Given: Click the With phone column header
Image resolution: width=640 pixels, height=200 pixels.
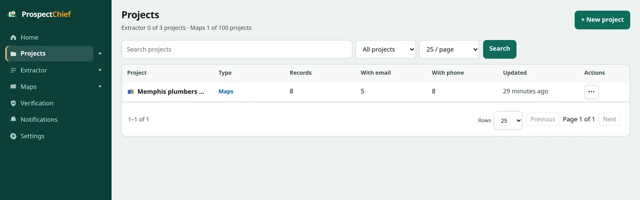Looking at the screenshot, I should click(448, 73).
